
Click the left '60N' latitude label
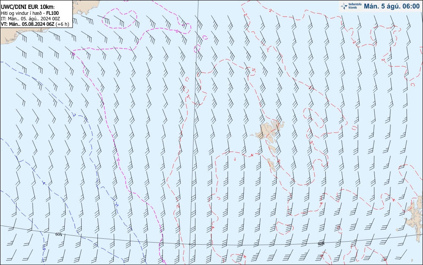pos(58,235)
